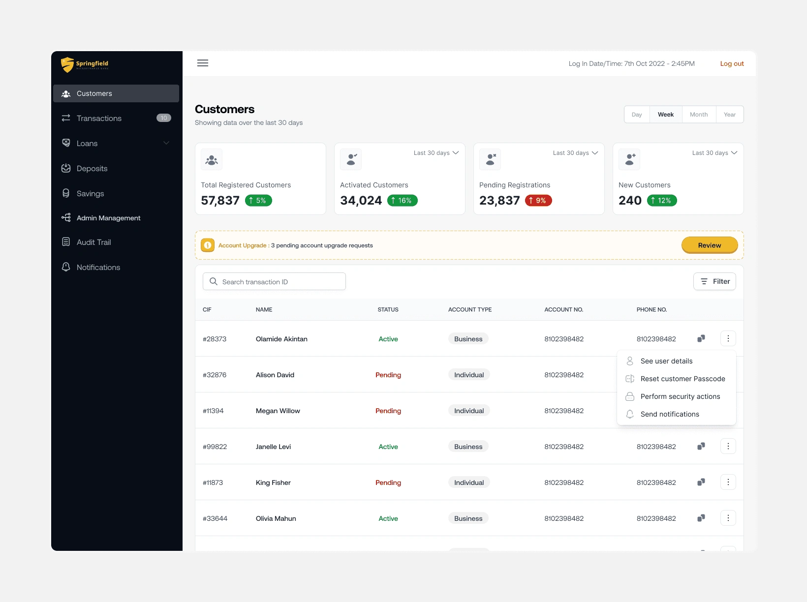Click the New Customers card icon

[x=629, y=160]
